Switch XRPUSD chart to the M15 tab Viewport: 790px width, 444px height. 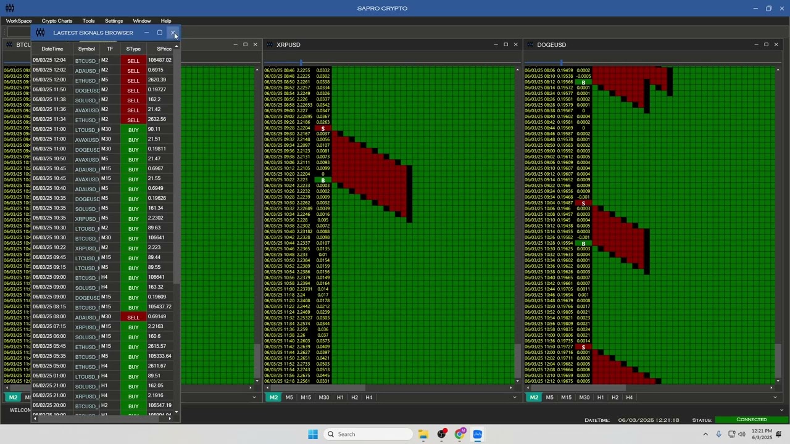[x=306, y=397]
